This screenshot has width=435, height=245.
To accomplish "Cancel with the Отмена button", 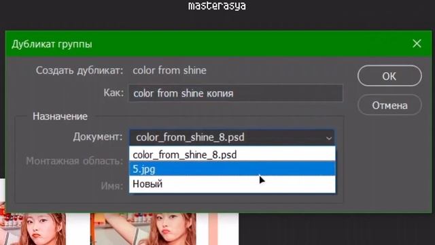I will point(389,105).
